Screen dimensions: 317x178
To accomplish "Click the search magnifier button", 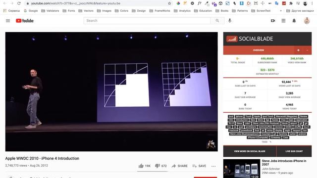I will click(x=217, y=21).
